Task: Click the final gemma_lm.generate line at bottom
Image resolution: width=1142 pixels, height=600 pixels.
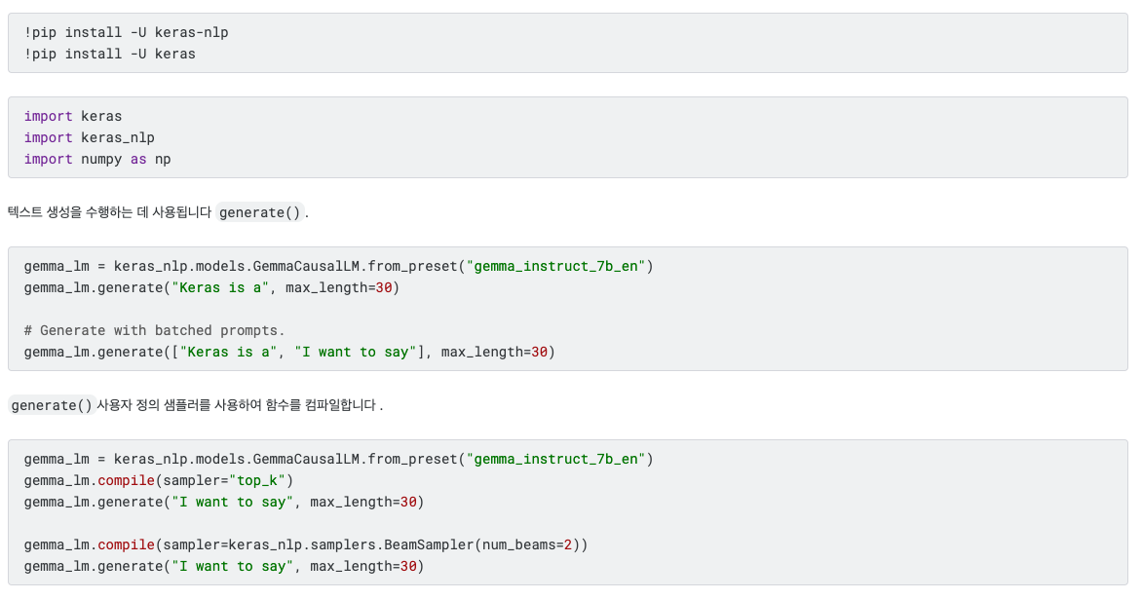Action: click(x=224, y=566)
